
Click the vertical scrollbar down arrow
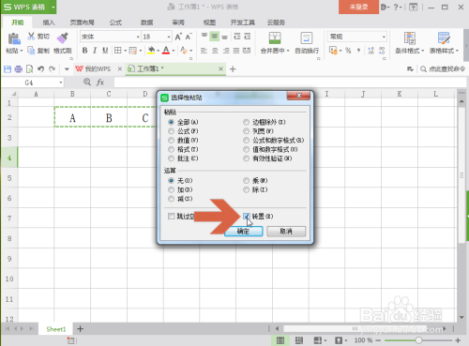(461, 318)
